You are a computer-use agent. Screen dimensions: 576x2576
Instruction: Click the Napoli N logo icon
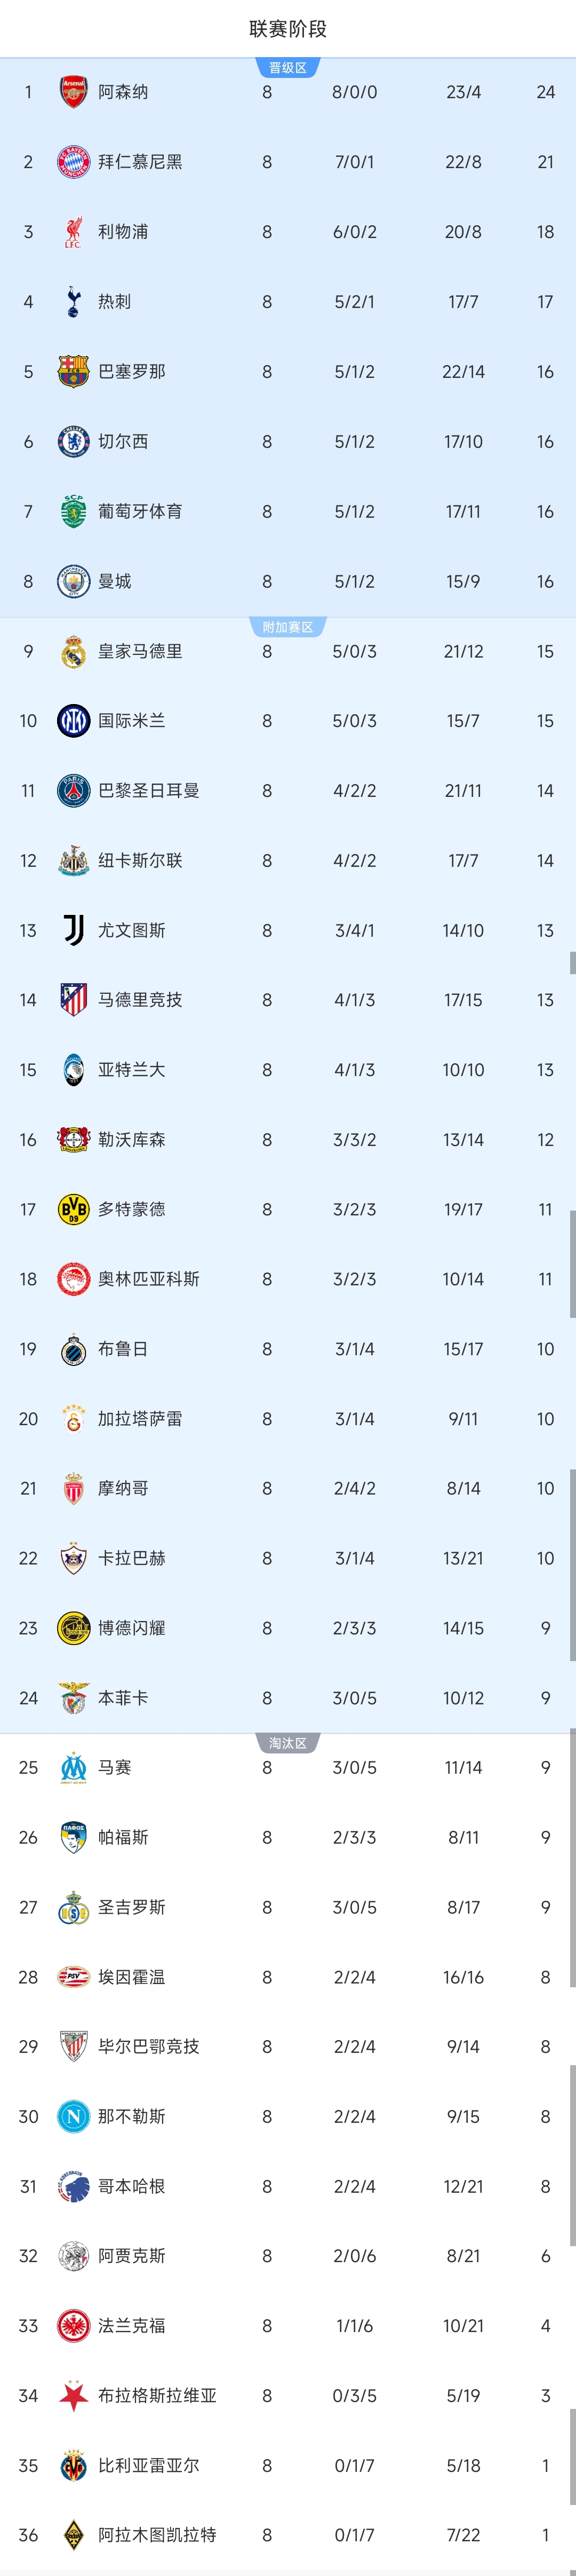click(x=73, y=2117)
